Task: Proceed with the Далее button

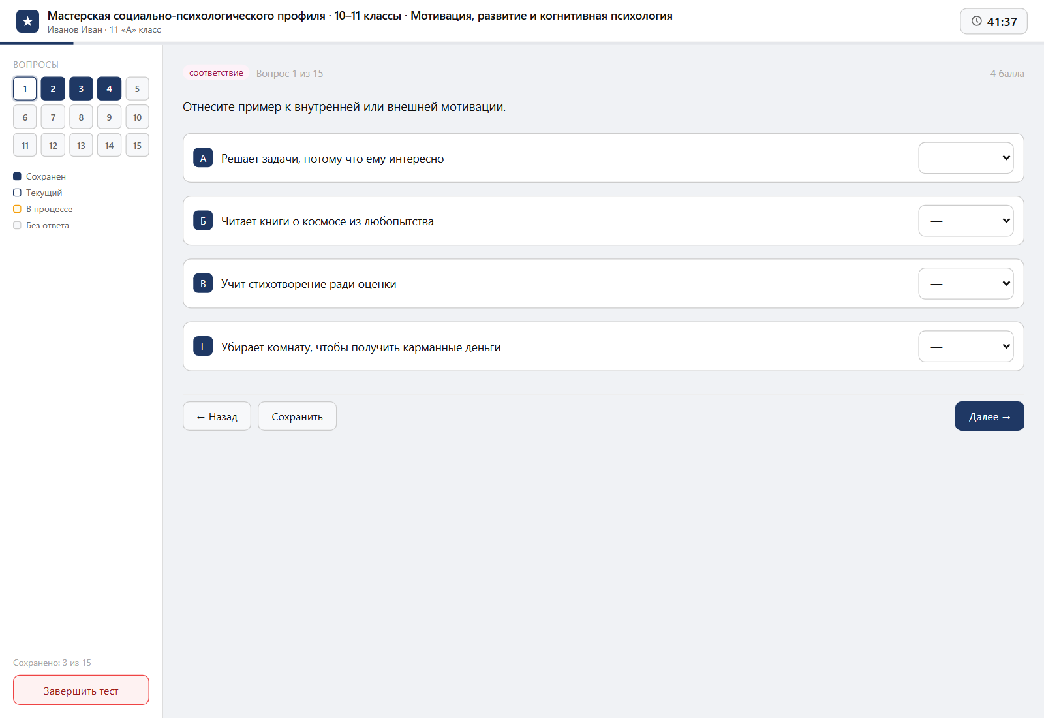Action: (x=989, y=416)
